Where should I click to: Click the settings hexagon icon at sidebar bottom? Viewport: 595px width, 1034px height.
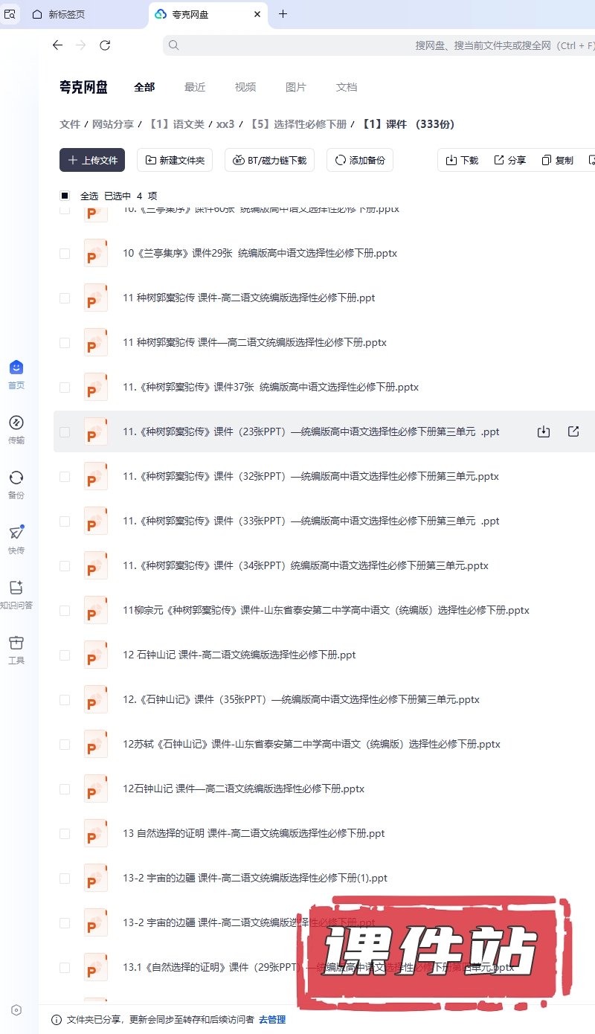(x=16, y=1010)
